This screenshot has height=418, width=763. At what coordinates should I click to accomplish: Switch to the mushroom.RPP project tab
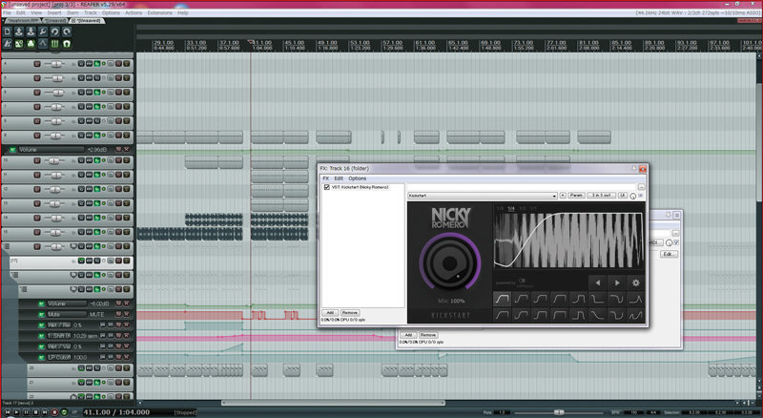click(23, 20)
